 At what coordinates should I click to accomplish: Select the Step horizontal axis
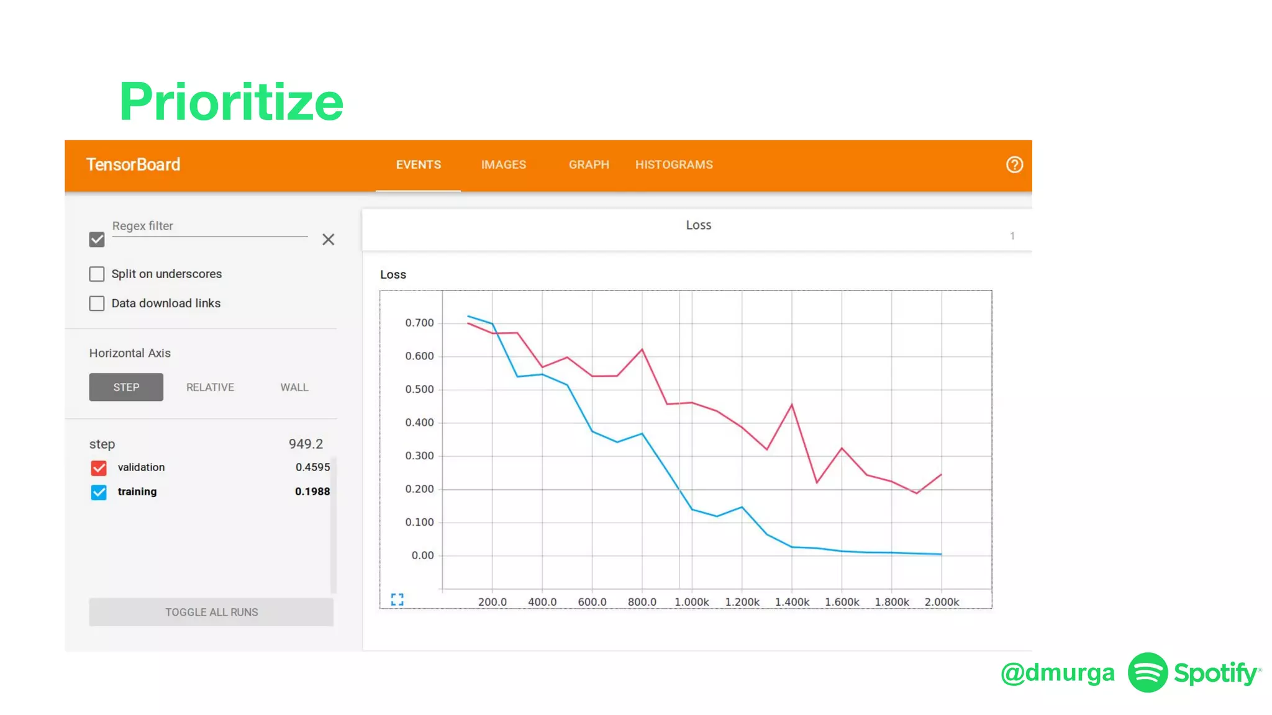coord(126,387)
